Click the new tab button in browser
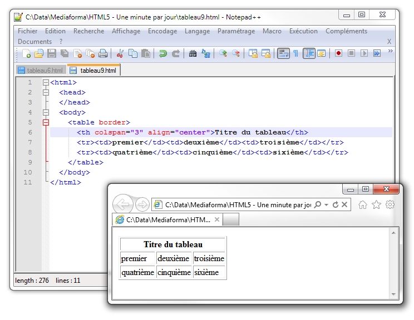Image resolution: width=414 pixels, height=320 pixels. click(x=231, y=220)
